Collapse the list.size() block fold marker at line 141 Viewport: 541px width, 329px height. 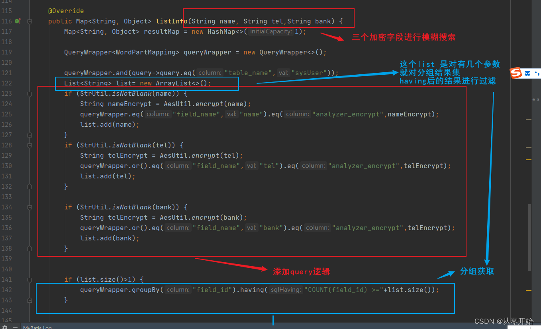tap(29, 280)
